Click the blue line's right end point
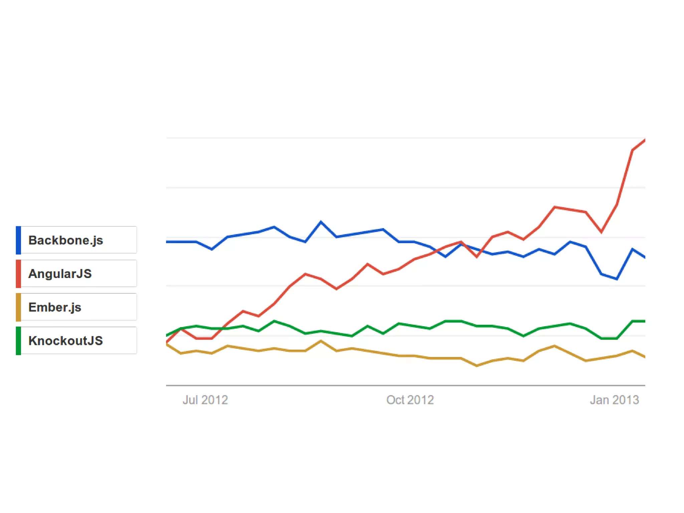684x513 pixels. (x=644, y=257)
